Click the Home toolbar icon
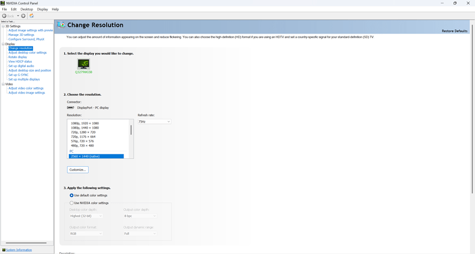The width and height of the screenshot is (475, 254). (x=31, y=16)
